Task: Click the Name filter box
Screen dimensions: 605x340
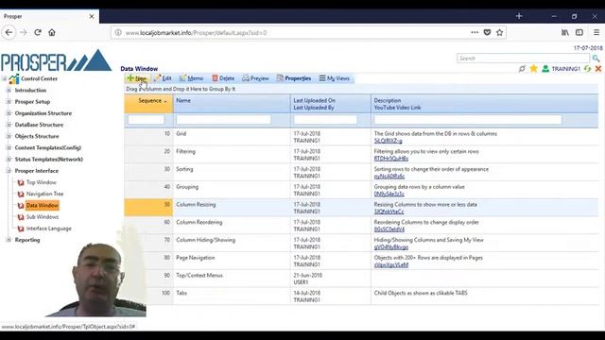Action: pos(224,120)
